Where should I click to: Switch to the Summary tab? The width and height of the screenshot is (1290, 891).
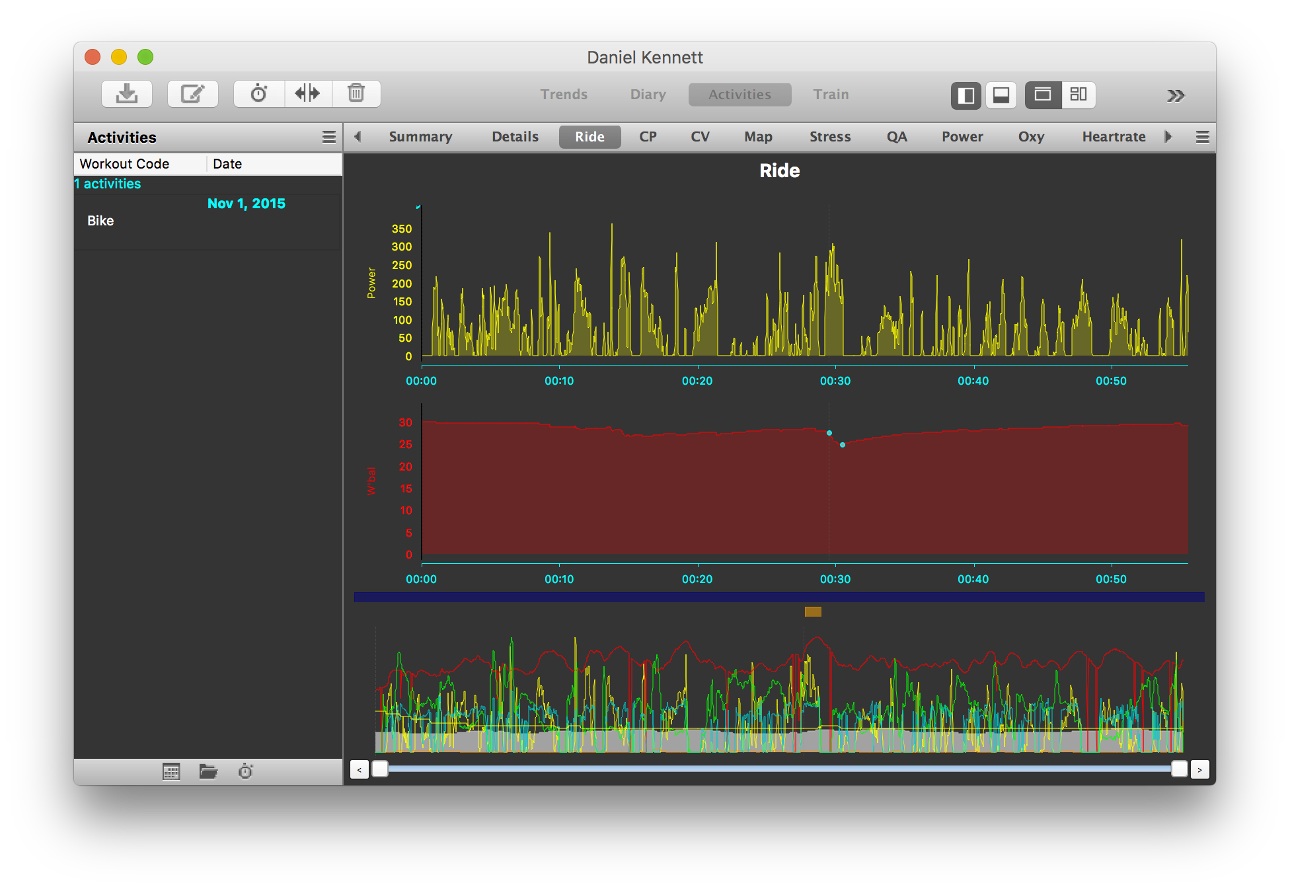[x=420, y=137]
